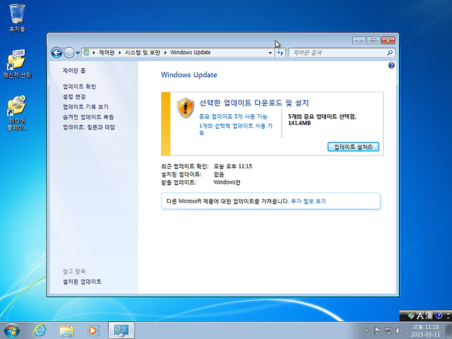
Task: Toggle the A input mode on language bar
Action: tap(420, 316)
